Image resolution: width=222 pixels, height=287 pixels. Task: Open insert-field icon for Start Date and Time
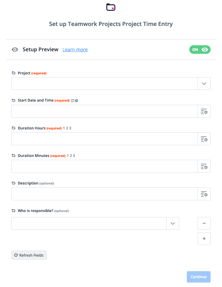204,111
